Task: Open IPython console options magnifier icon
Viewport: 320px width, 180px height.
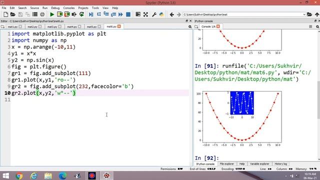Action: pyautogui.click(x=317, y=26)
